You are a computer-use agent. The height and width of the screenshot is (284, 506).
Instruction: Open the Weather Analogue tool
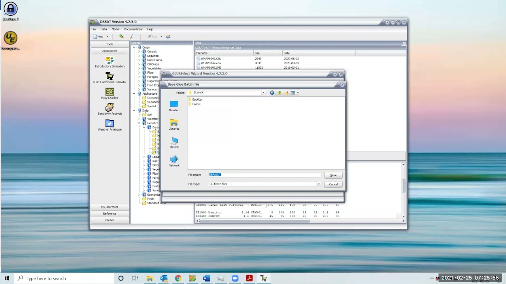(110, 125)
